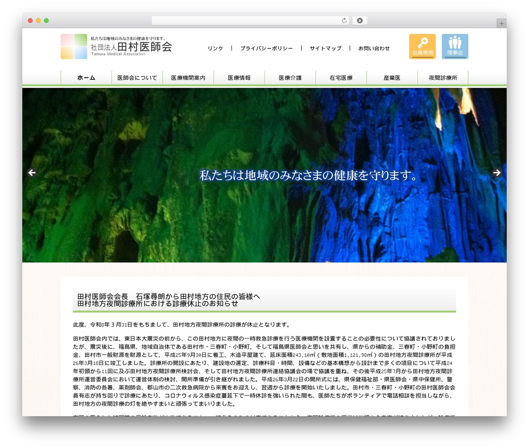
Task: Advance slideshow with right arrow
Action: pyautogui.click(x=497, y=173)
